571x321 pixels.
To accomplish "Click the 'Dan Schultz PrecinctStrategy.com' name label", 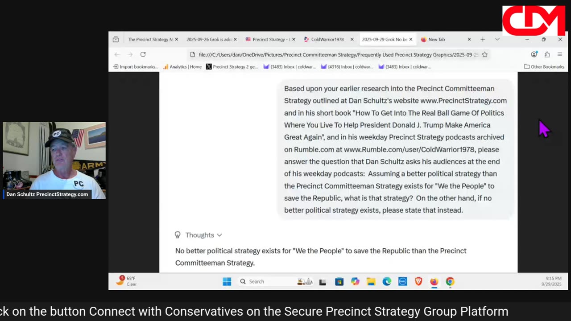I will pos(47,194).
